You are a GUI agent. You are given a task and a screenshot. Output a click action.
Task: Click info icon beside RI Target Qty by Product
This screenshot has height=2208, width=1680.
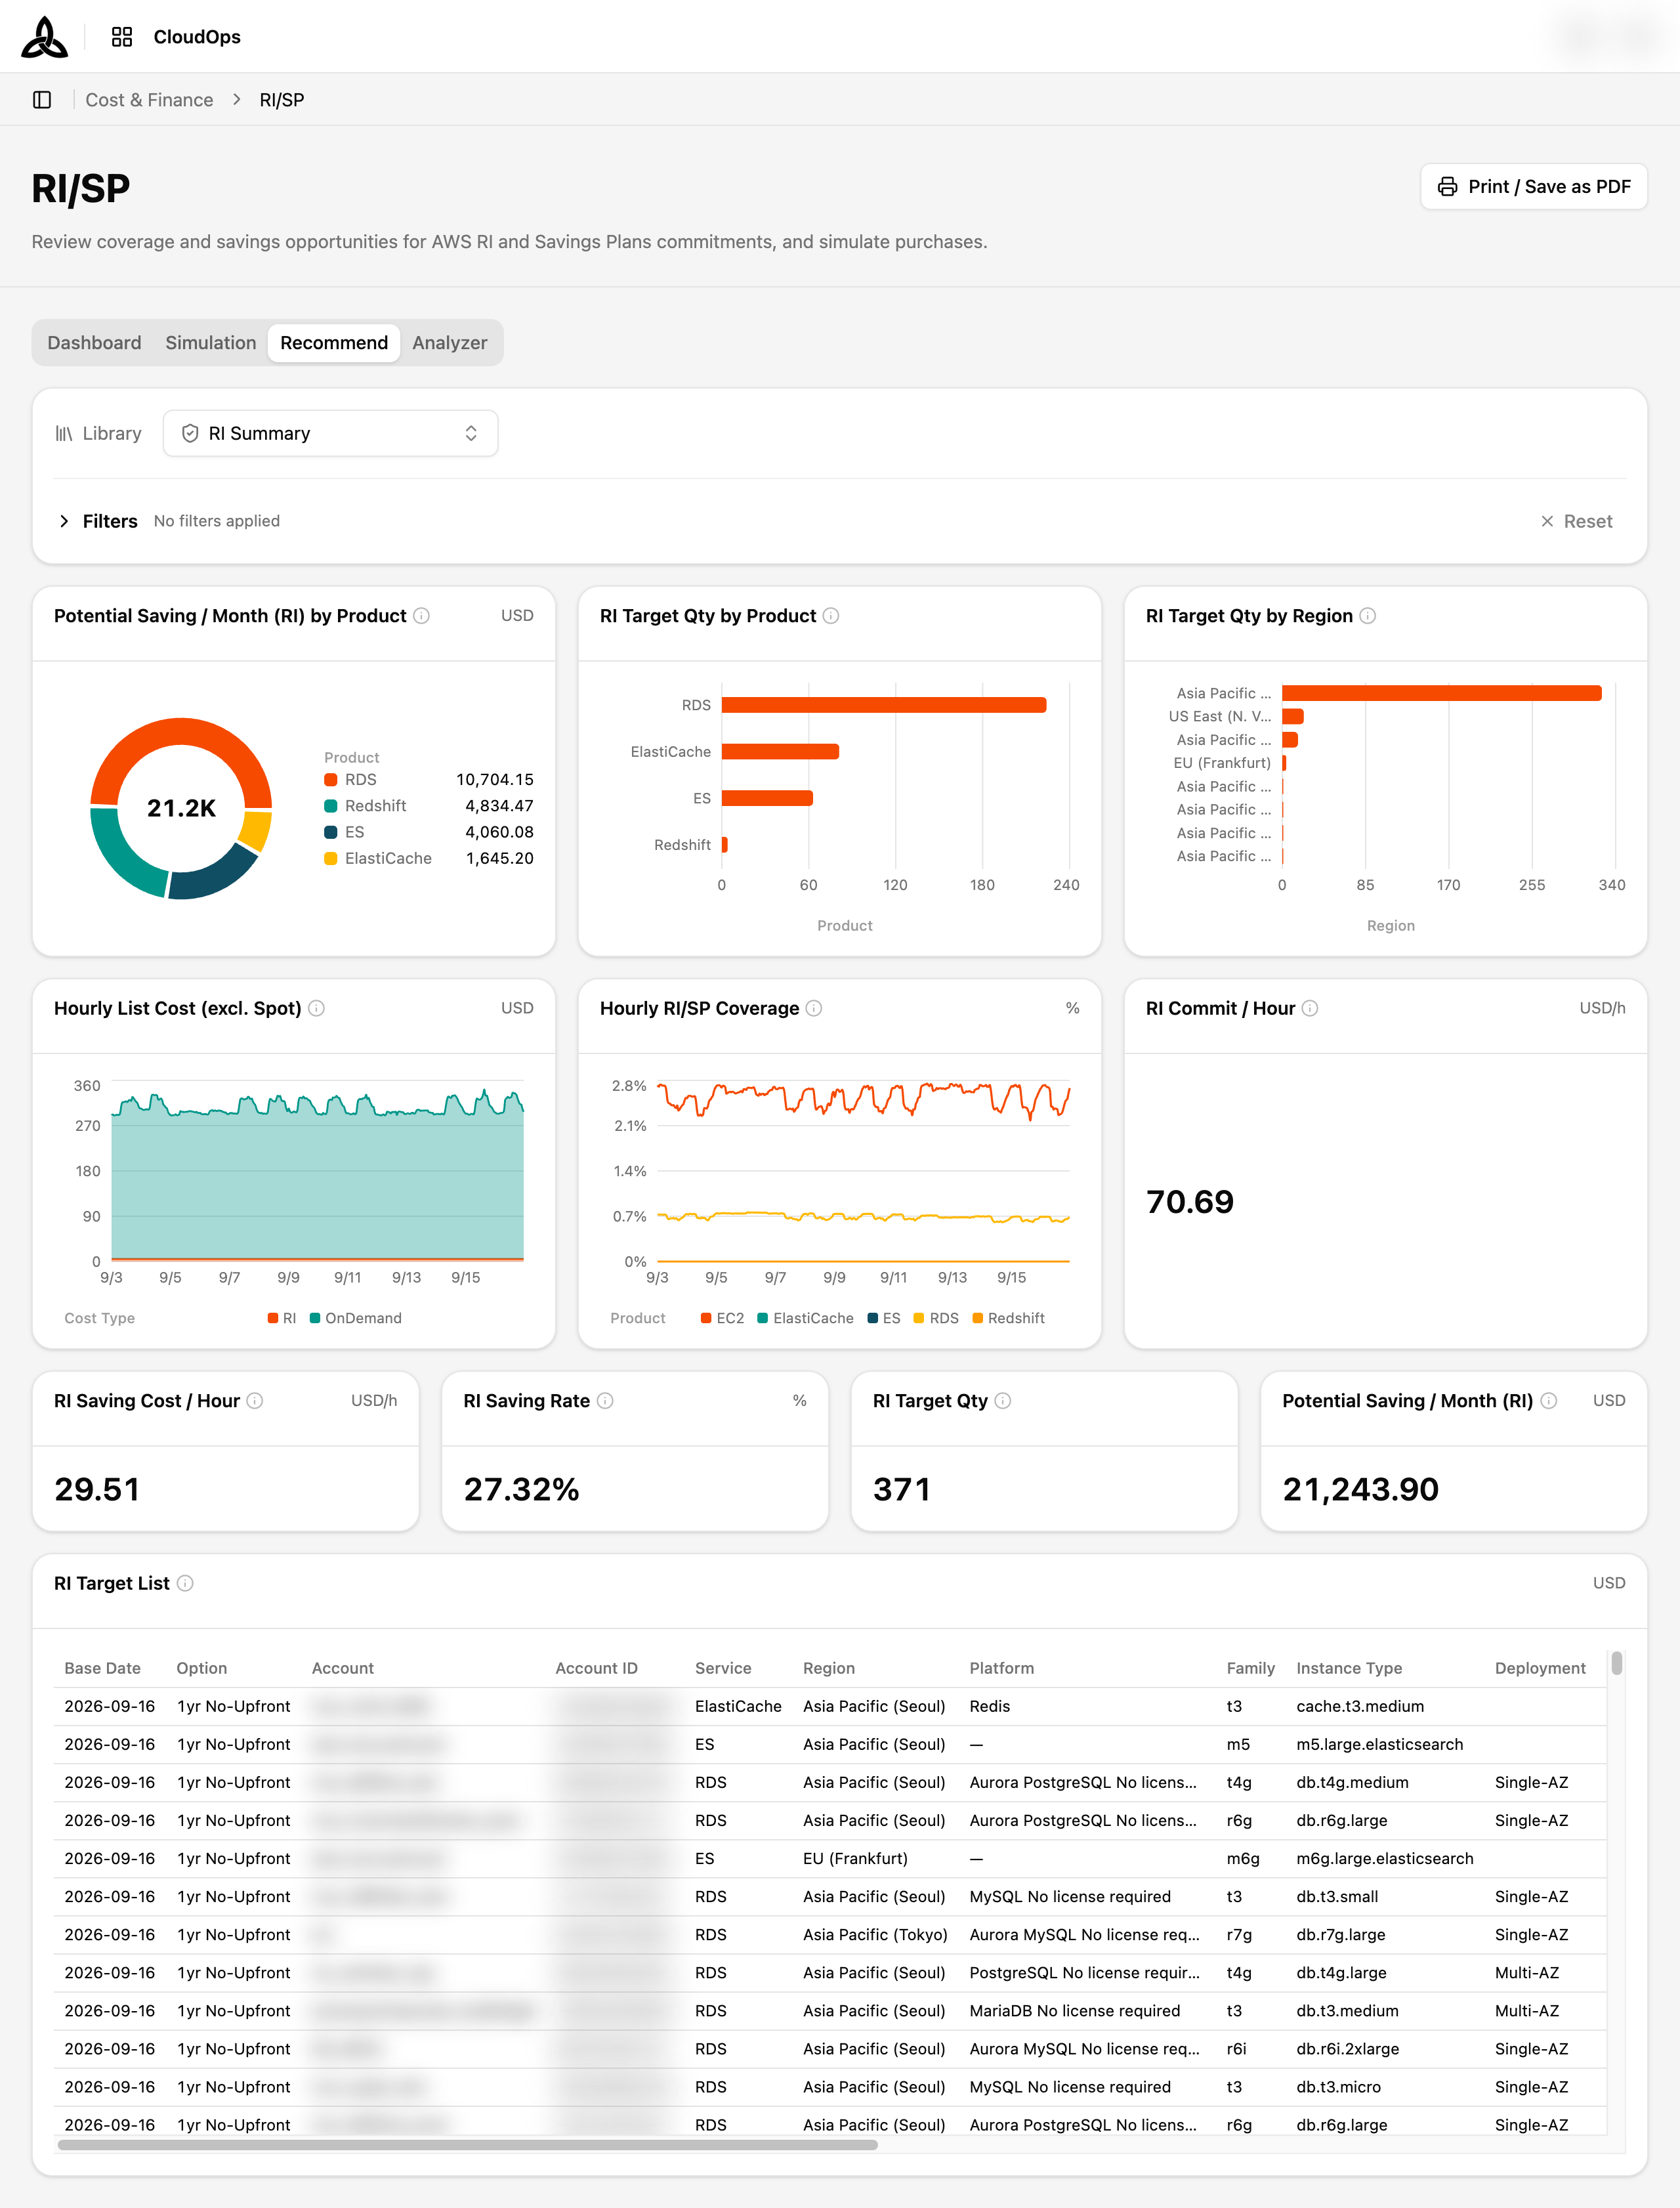831,616
